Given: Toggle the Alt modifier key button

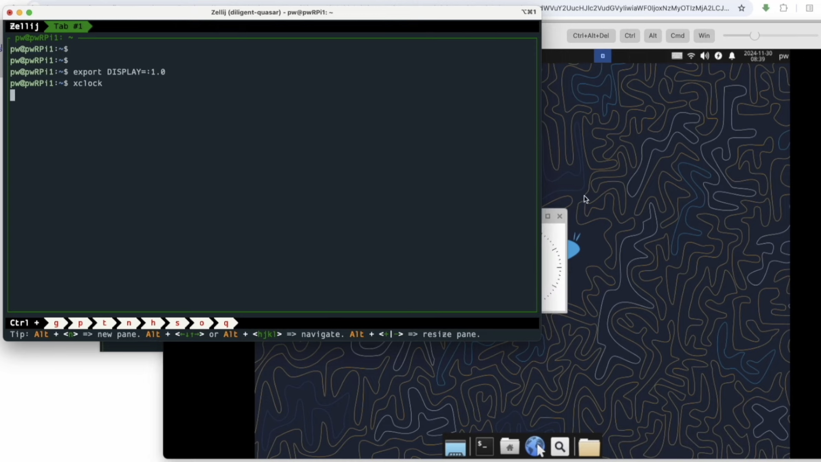Looking at the screenshot, I should [652, 35].
